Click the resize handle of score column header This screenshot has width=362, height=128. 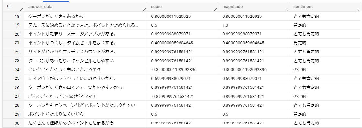[x=216, y=10]
